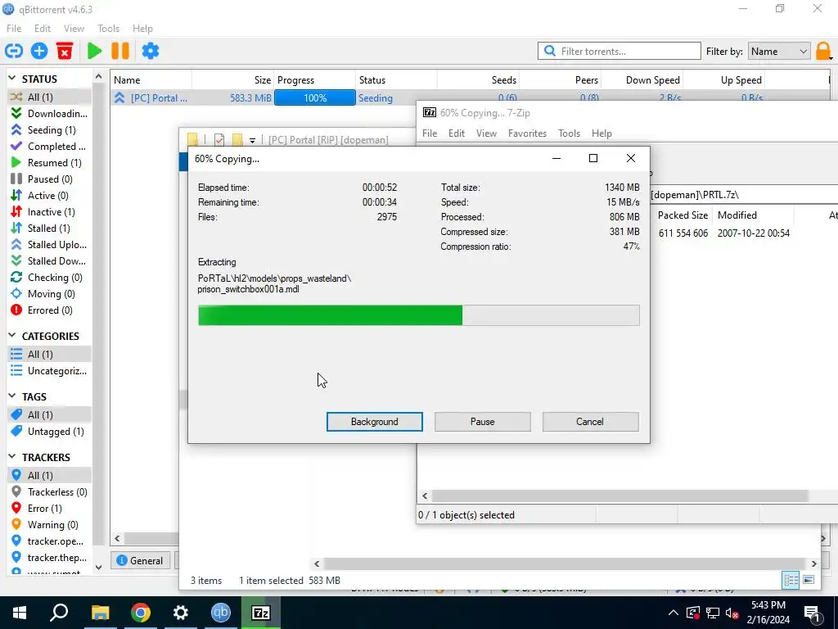Viewport: 838px width, 629px height.
Task: Click the orange lock UI icon
Action: coord(823,52)
